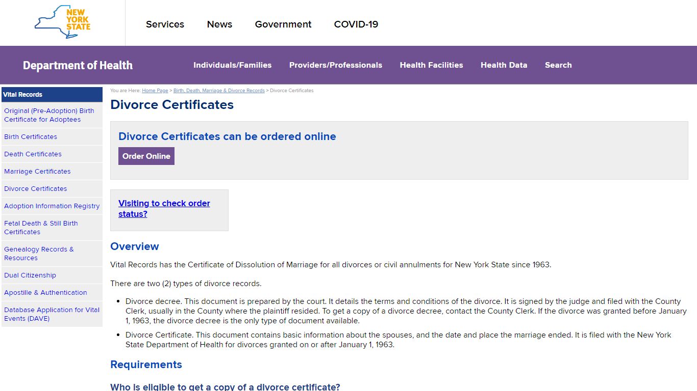Click the Who is eligible question heading
Viewport: 697px width, 391px height.
coord(225,387)
